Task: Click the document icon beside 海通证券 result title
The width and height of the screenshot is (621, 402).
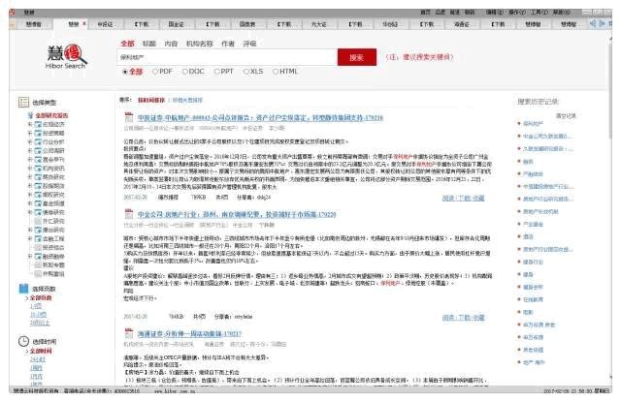Action: point(129,333)
